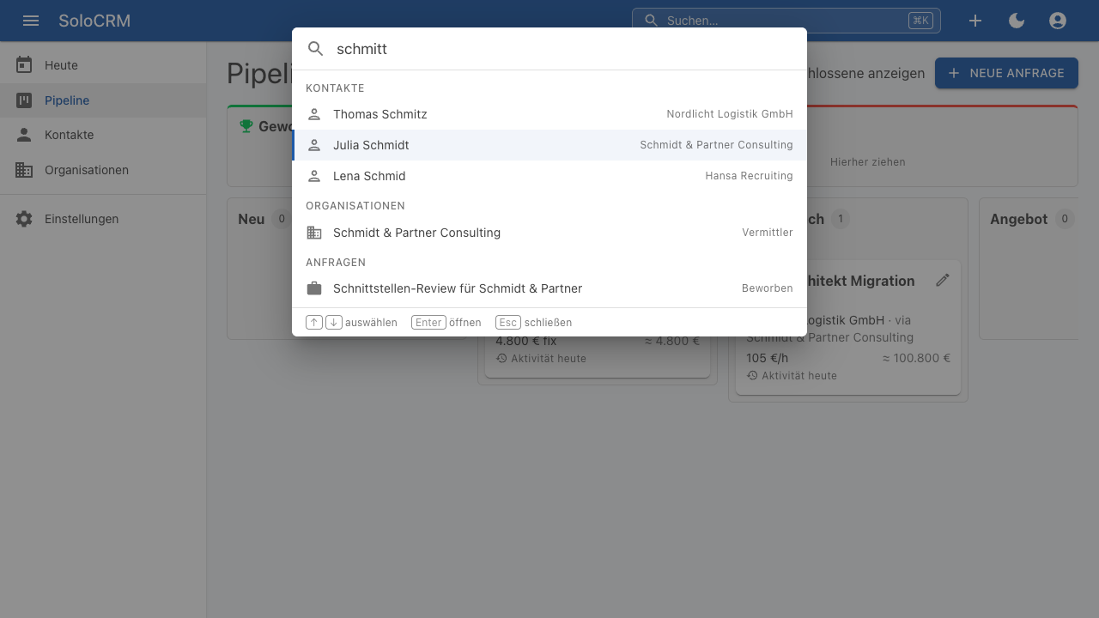Click the person icon beside Lena Schmid

pyautogui.click(x=314, y=176)
